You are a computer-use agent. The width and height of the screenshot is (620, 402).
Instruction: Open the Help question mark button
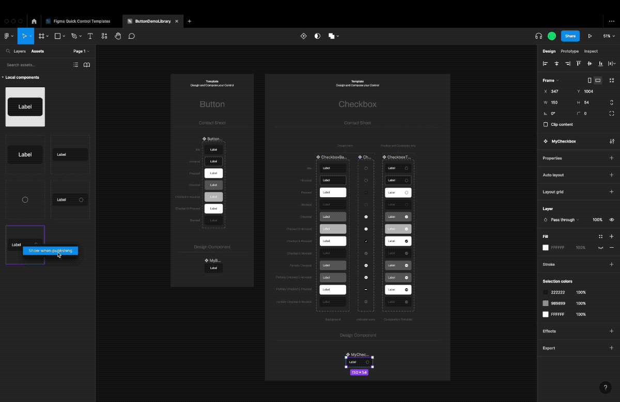pyautogui.click(x=605, y=388)
